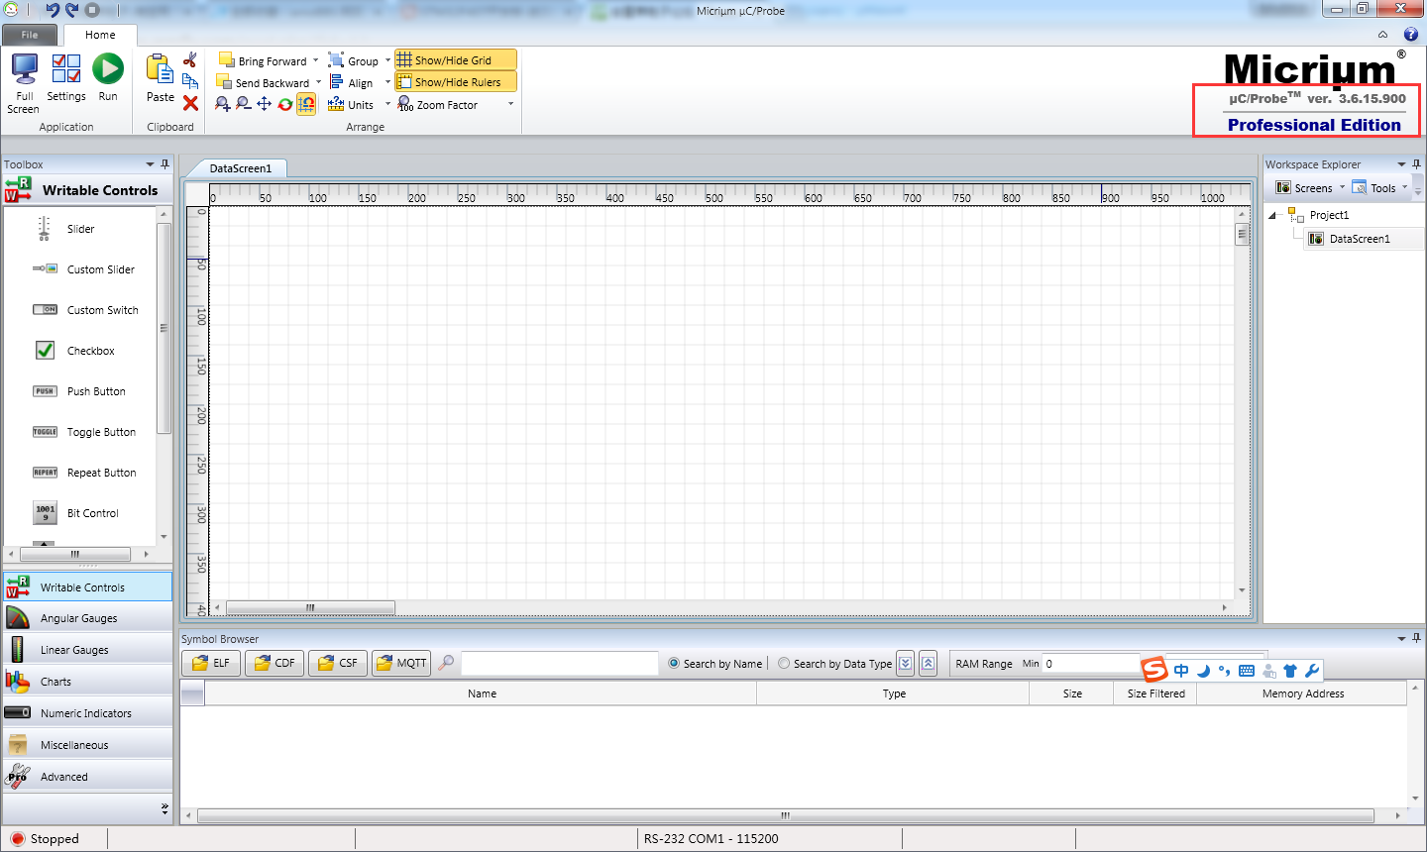Load a CDF symbol file

coord(274,663)
